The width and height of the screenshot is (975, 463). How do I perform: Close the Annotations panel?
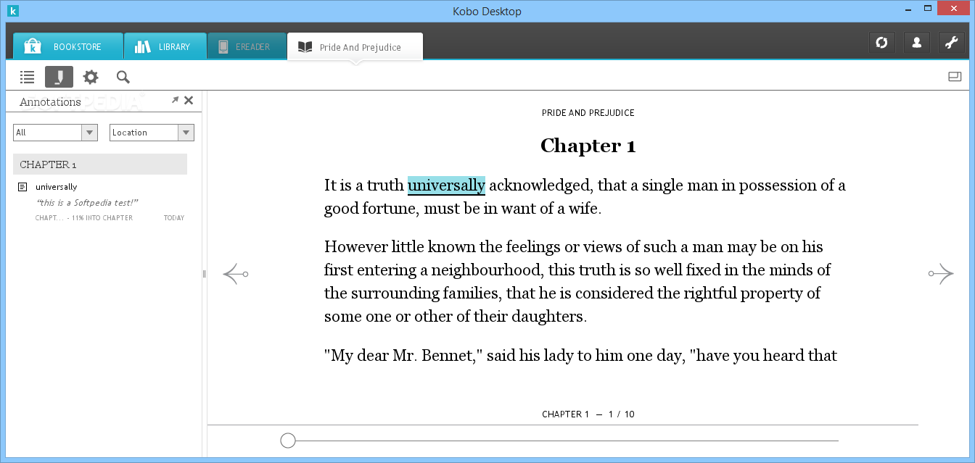(189, 100)
